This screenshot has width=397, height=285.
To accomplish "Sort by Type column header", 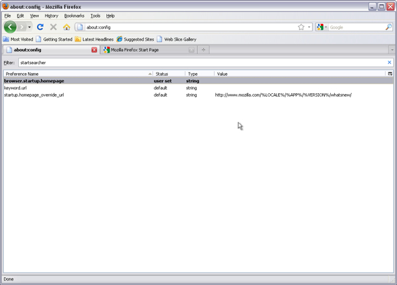I will pos(200,74).
